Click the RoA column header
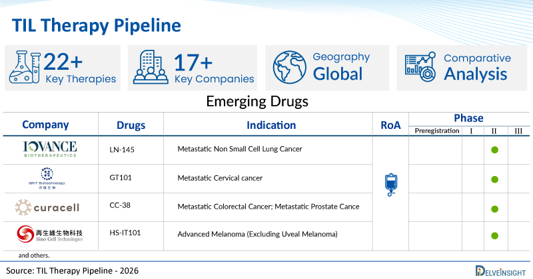The height and width of the screenshot is (279, 533). coord(390,126)
